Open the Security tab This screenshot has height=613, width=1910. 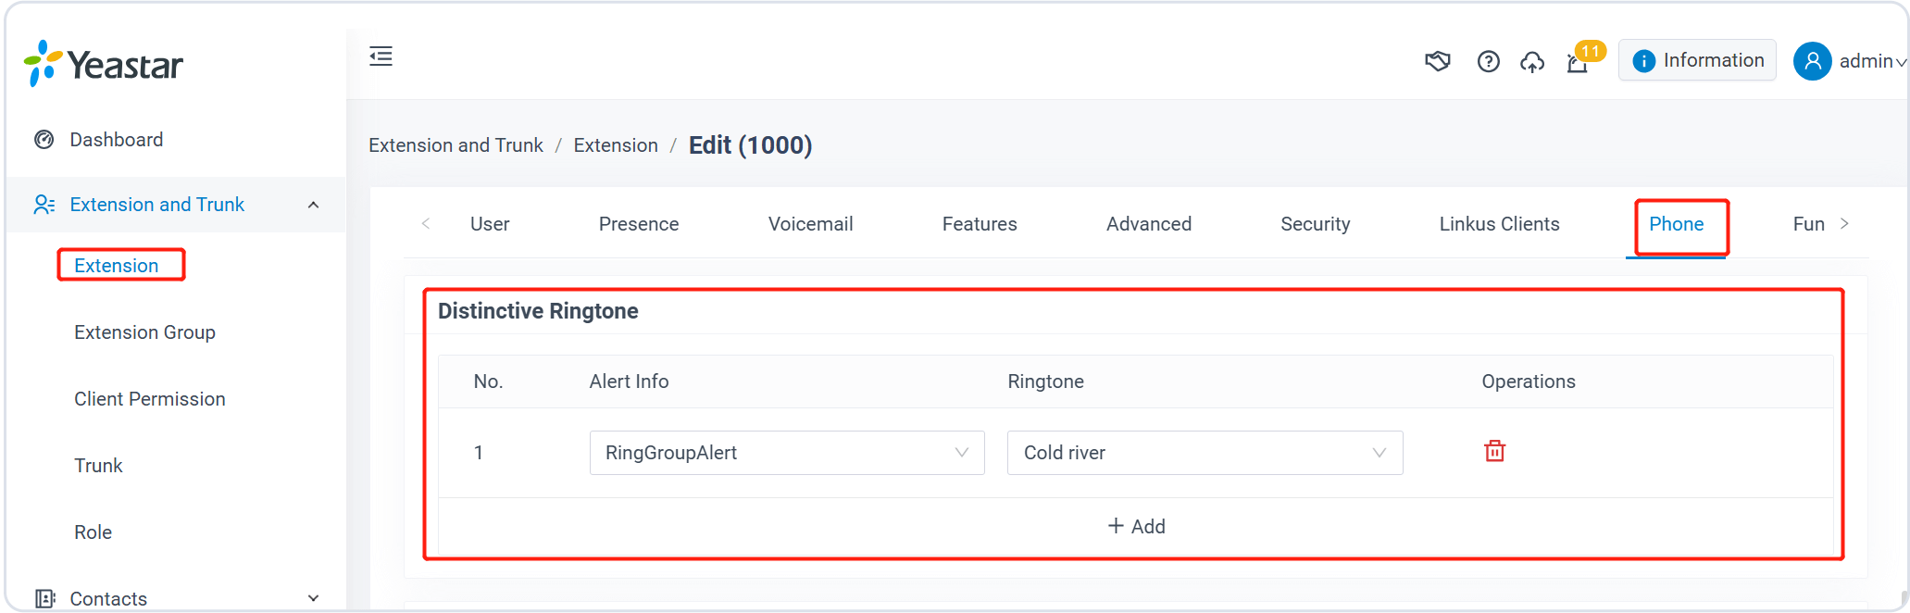click(x=1316, y=224)
